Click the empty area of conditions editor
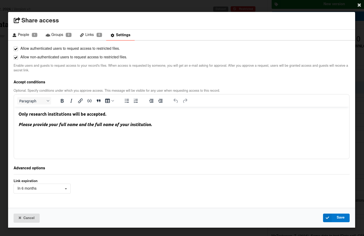Viewport: 364px width, 236px height. (x=182, y=143)
